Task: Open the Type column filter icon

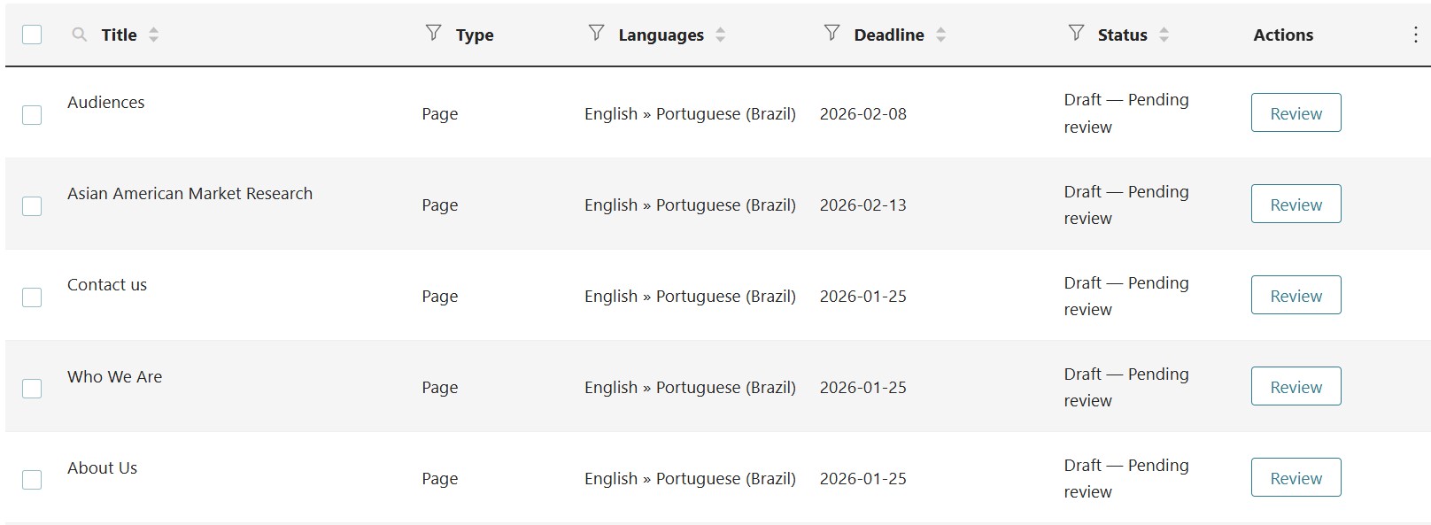Action: pos(433,34)
